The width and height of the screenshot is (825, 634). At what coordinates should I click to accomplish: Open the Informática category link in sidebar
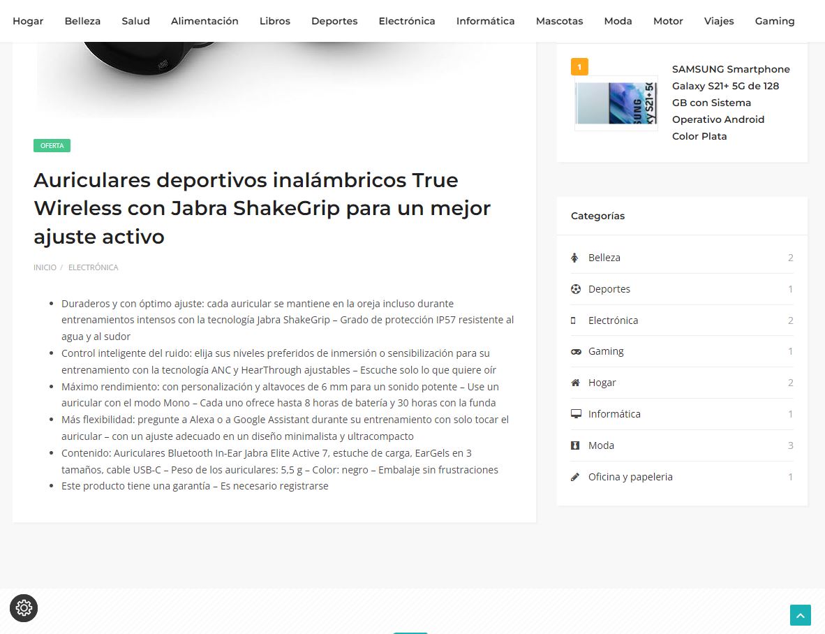(614, 414)
